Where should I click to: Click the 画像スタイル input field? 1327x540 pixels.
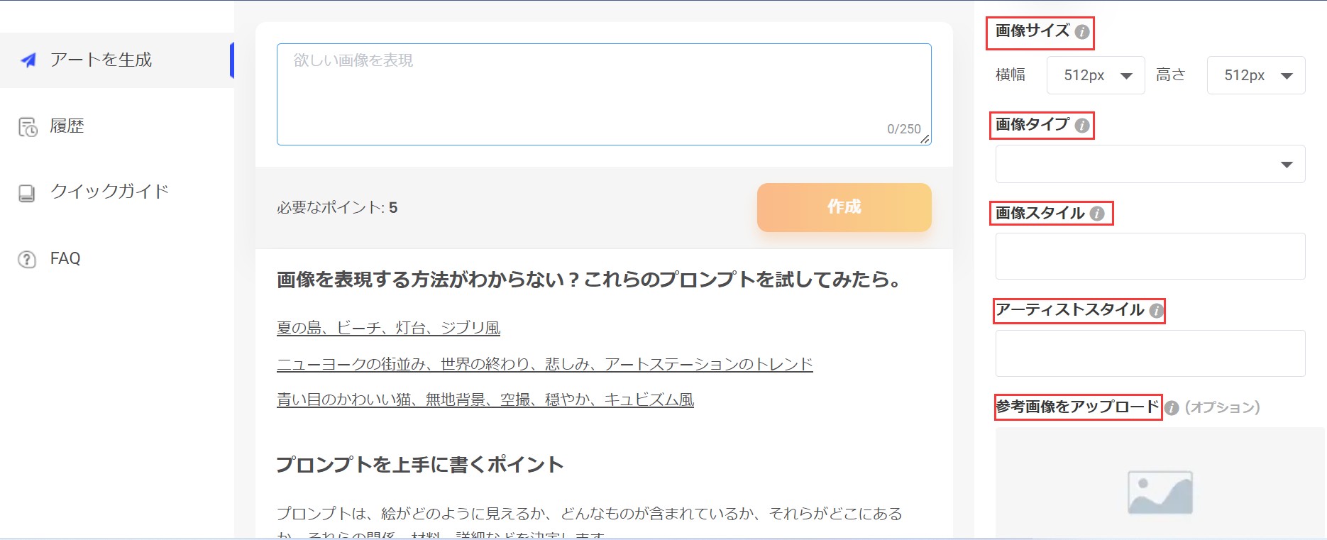coord(1150,256)
